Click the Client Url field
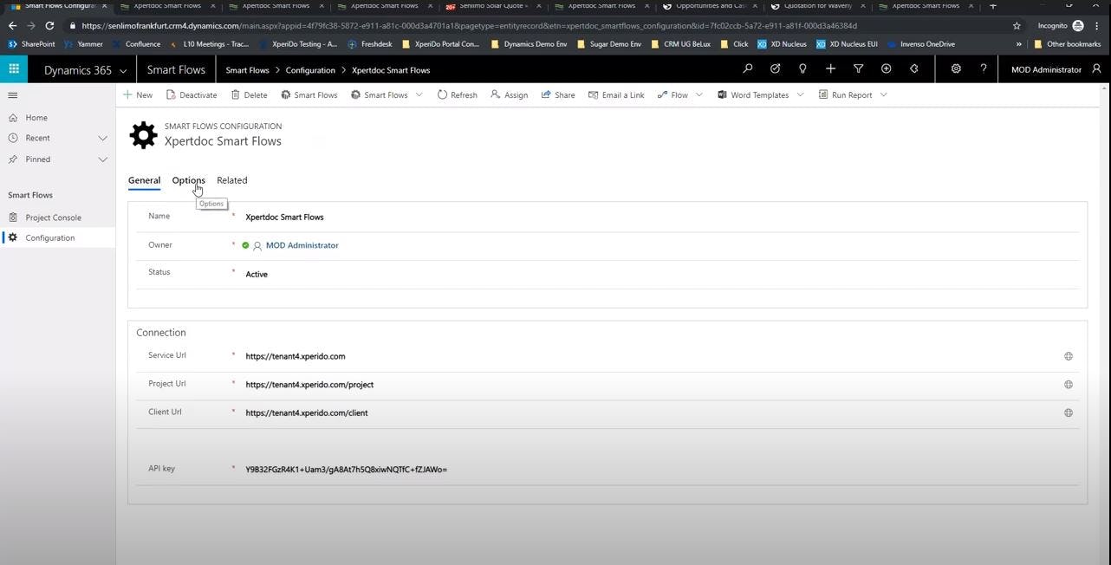Viewport: 1111px width, 565px height. pyautogui.click(x=650, y=413)
